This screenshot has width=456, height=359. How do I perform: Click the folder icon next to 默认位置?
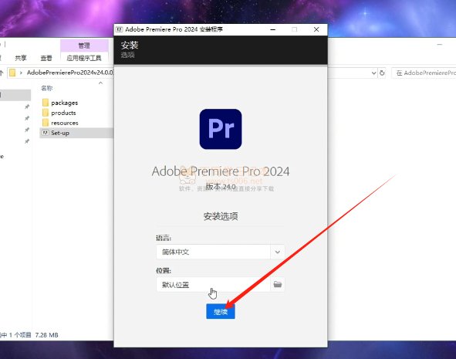[x=278, y=284]
